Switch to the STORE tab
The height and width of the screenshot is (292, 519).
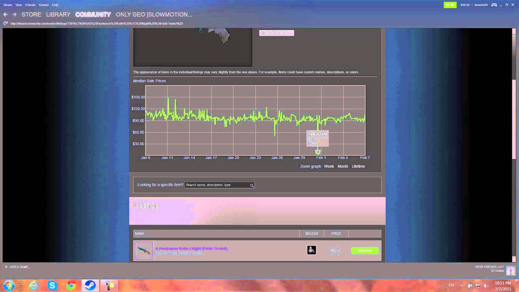(31, 15)
